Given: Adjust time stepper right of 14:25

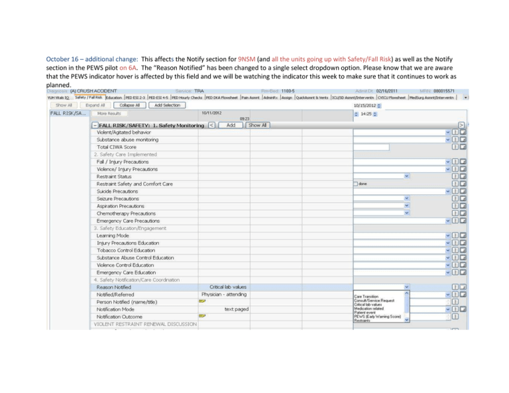Looking at the screenshot, I should point(375,114).
